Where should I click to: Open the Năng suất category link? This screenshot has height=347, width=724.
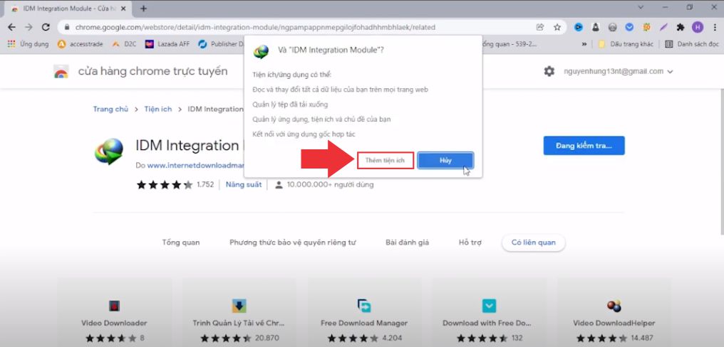coord(243,185)
